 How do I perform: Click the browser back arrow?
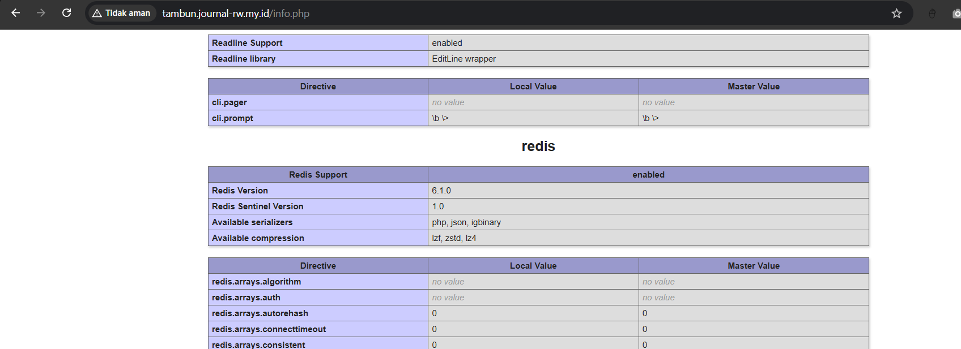click(x=16, y=13)
